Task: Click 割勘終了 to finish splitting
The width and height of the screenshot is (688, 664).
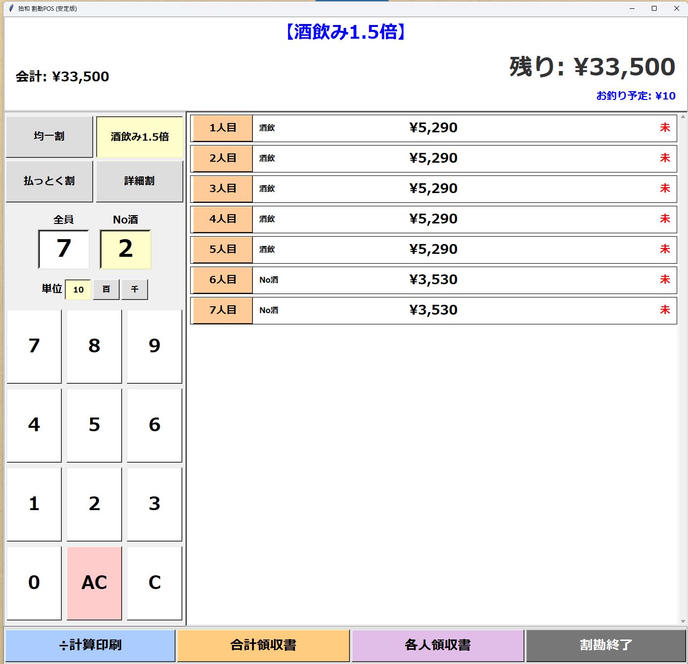Action: pos(606,645)
